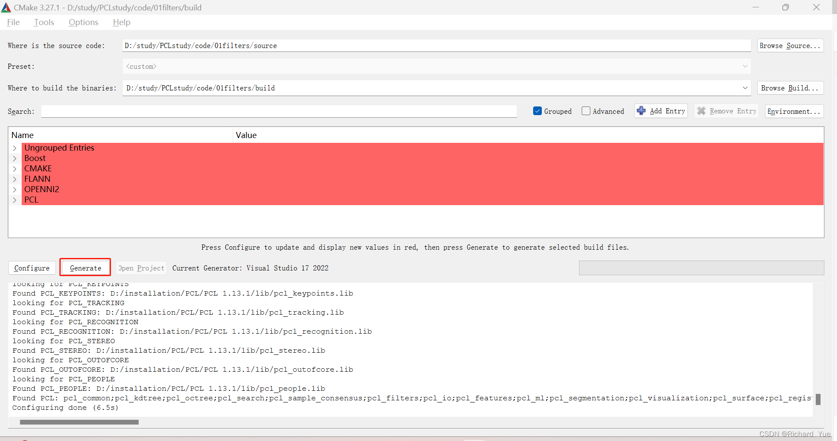
Task: Select the CMAKE row label
Action: pyautogui.click(x=38, y=169)
